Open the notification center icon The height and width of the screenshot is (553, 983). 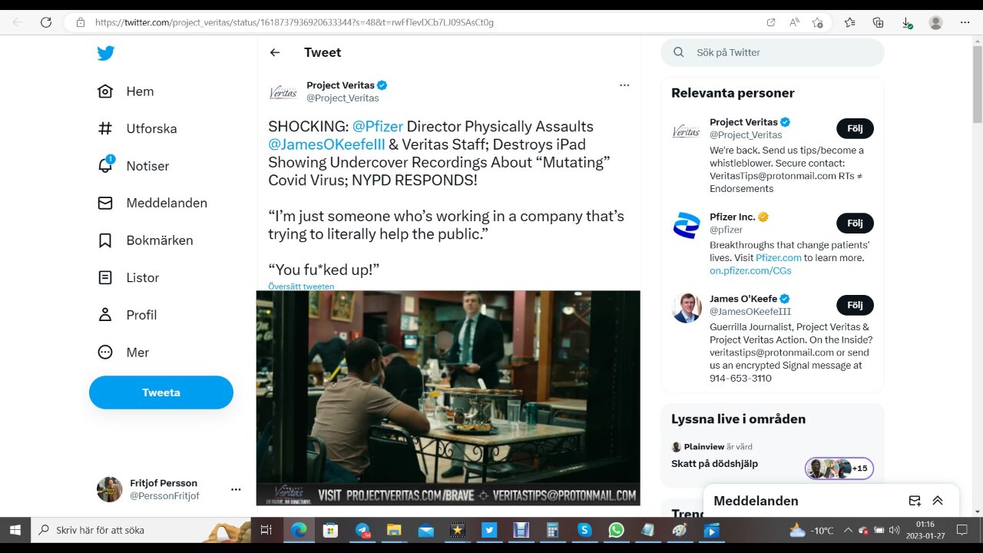point(961,530)
